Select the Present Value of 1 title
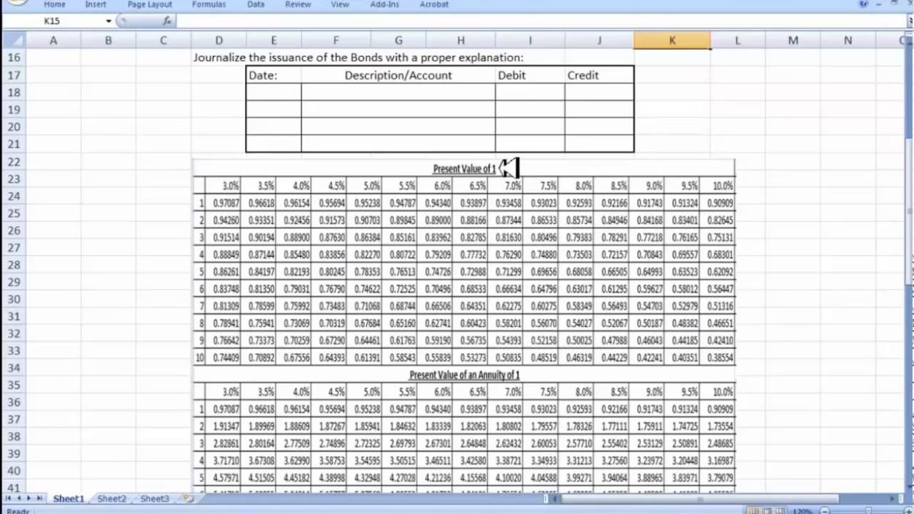 coord(464,168)
